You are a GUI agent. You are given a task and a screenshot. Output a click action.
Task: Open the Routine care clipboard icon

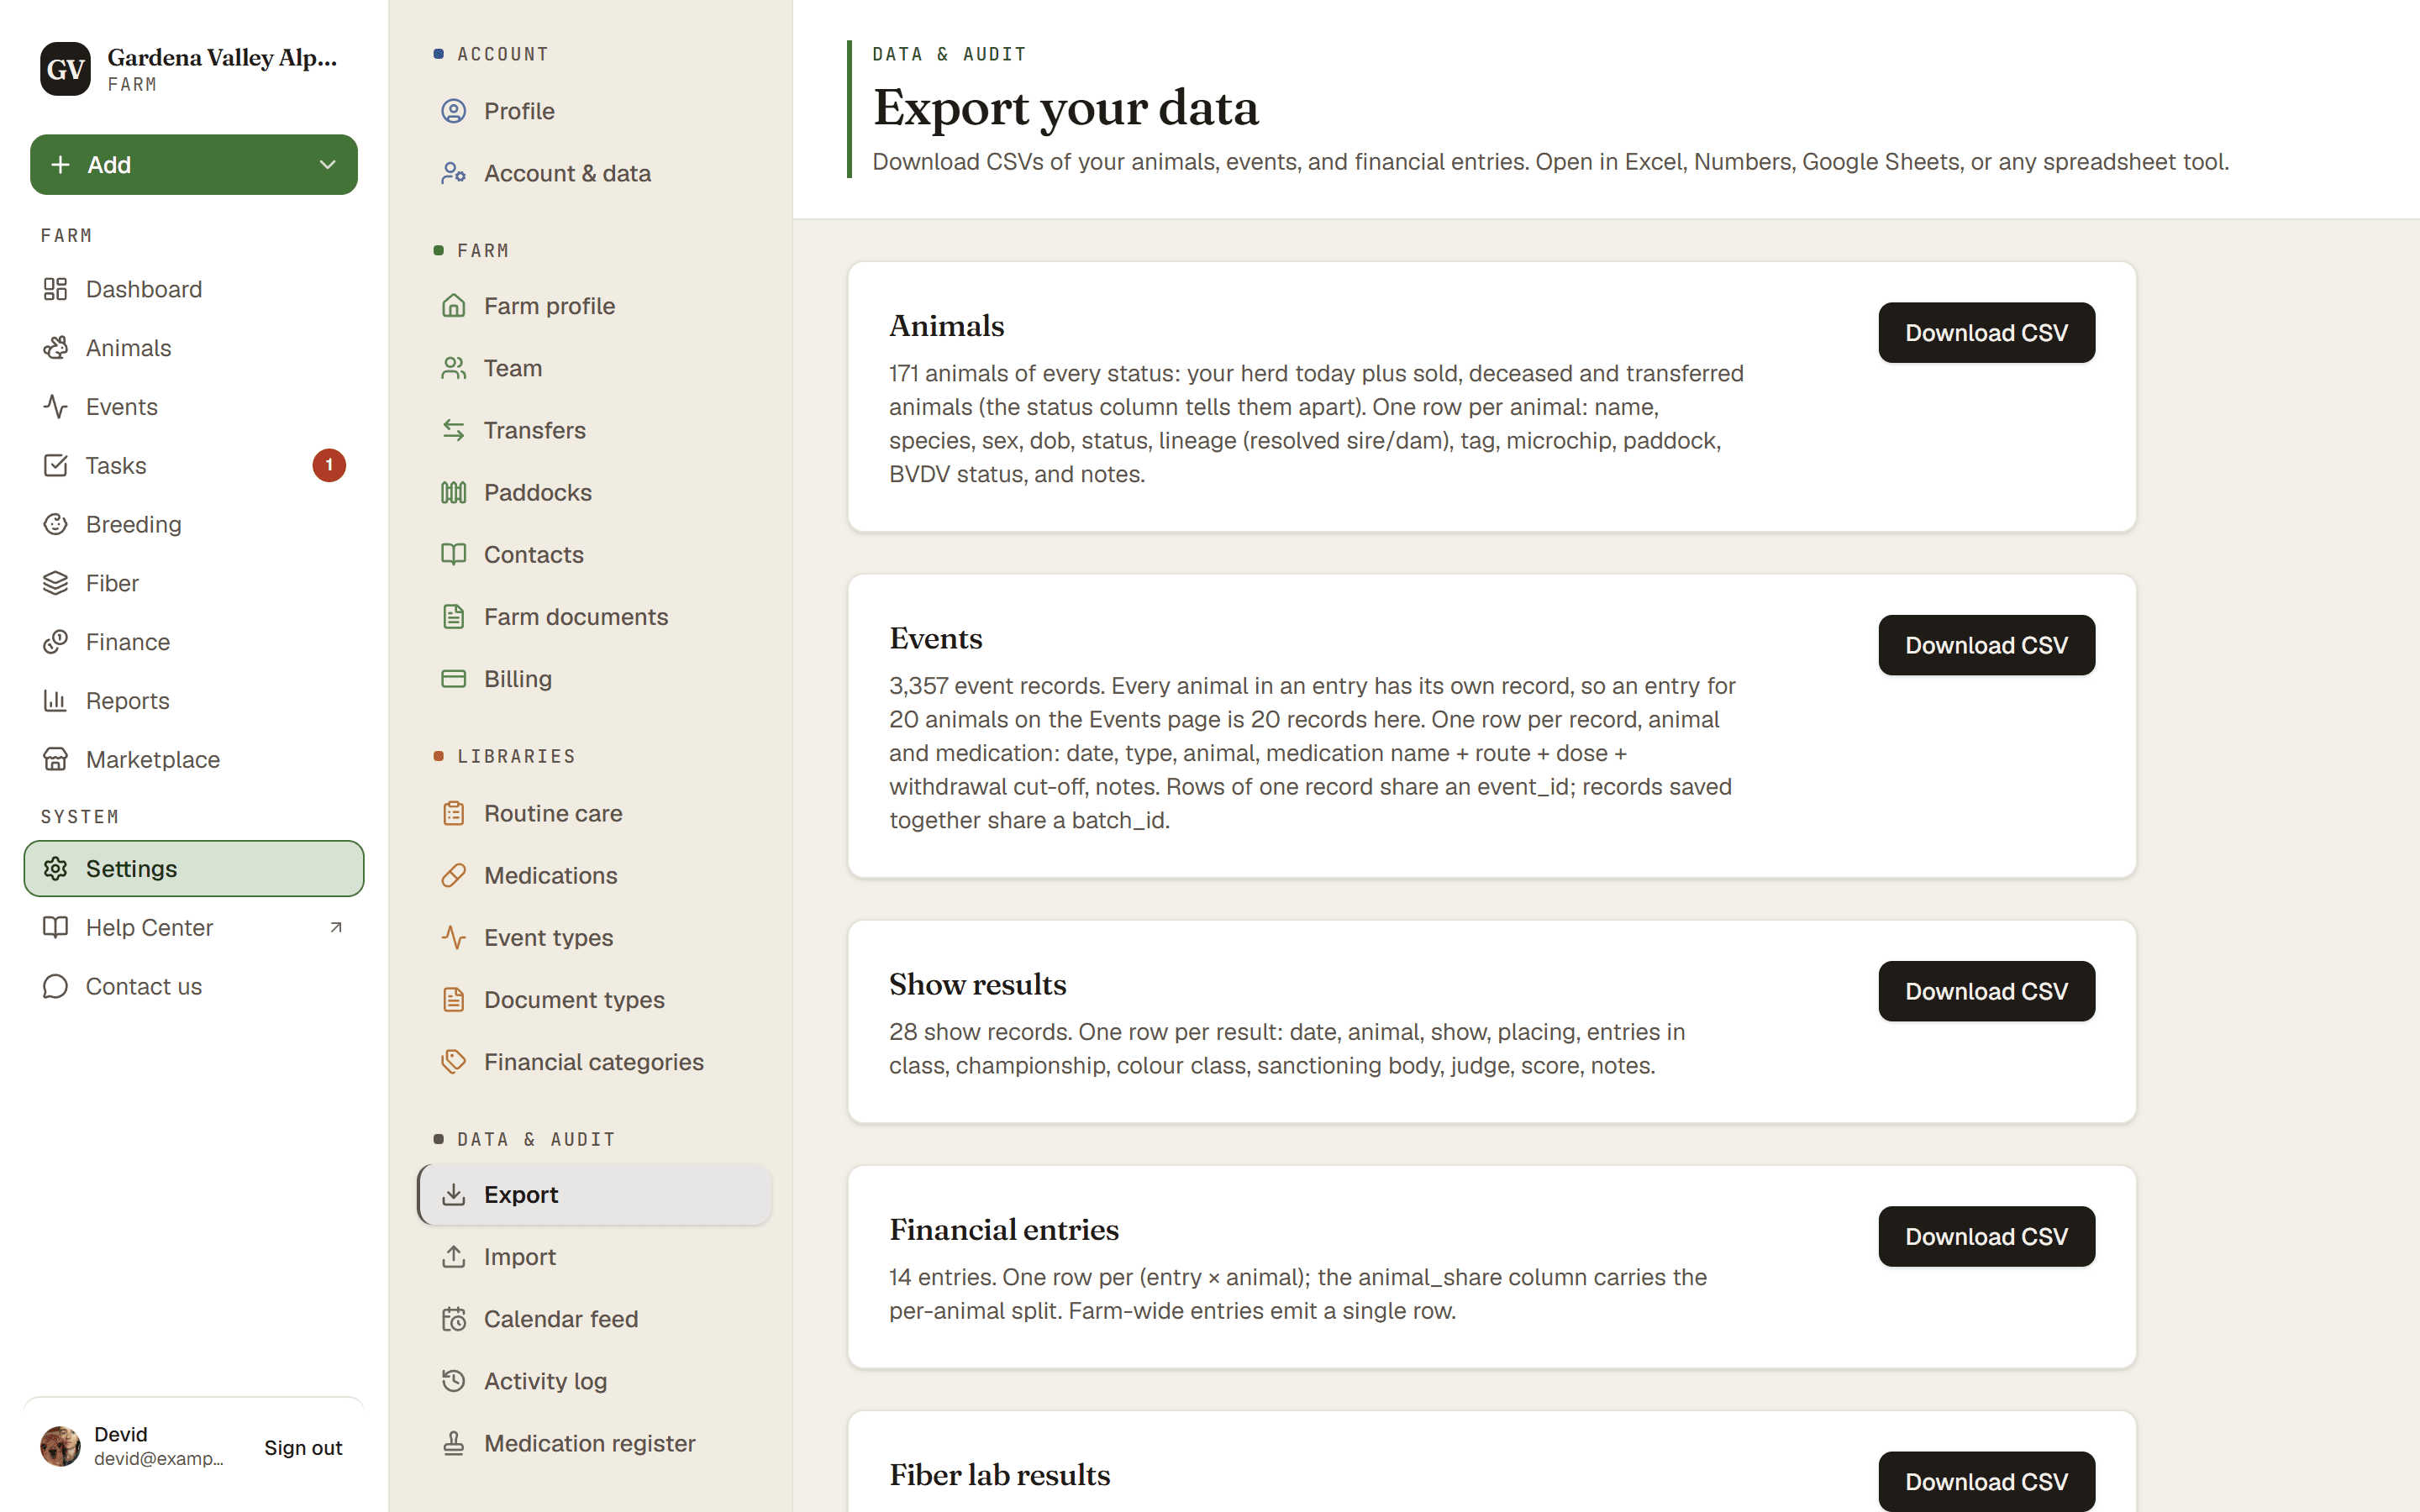coord(454,813)
